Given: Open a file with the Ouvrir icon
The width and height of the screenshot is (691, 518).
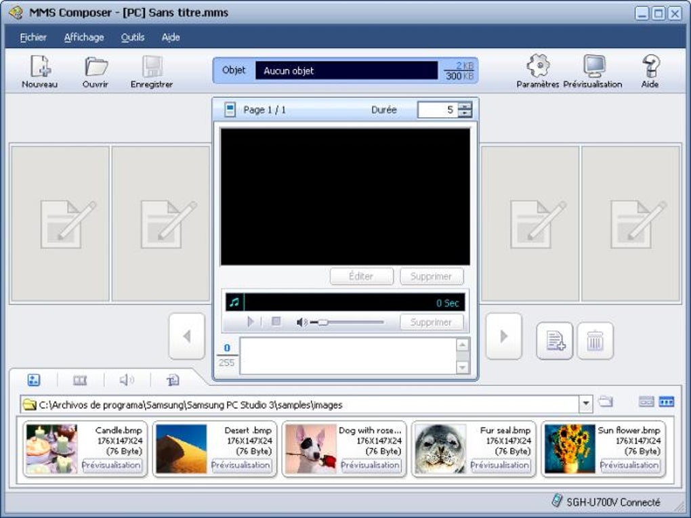Looking at the screenshot, I should click(96, 71).
